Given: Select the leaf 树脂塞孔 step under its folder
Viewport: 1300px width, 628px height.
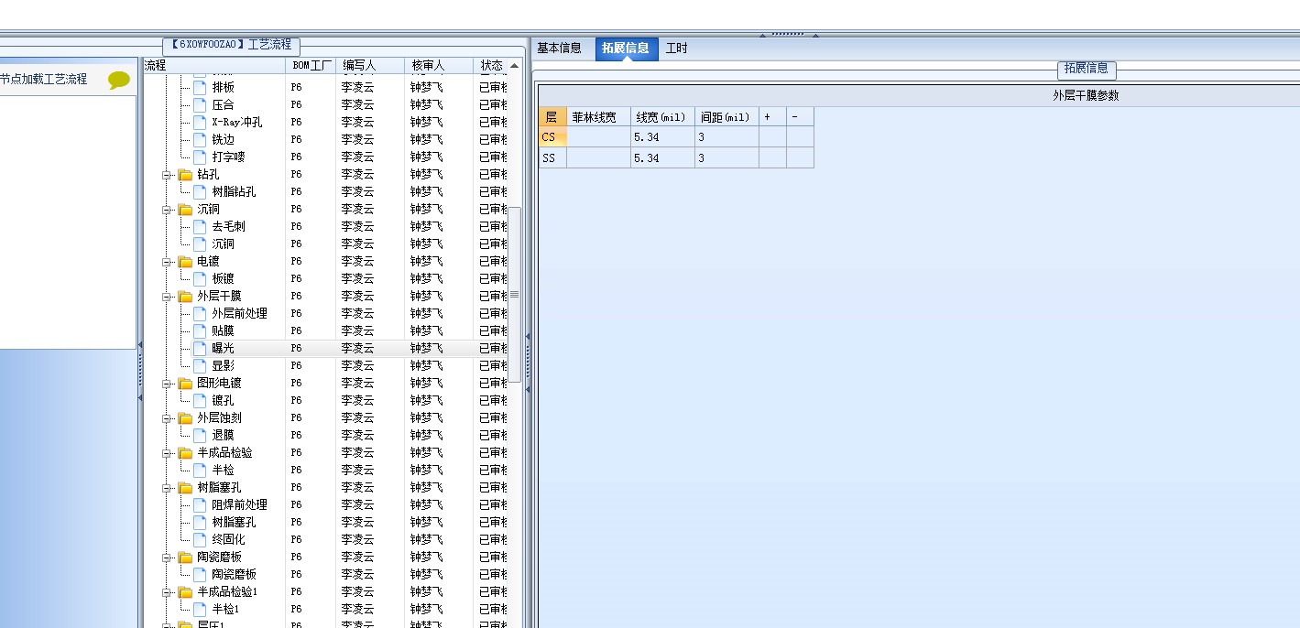Looking at the screenshot, I should 235,522.
